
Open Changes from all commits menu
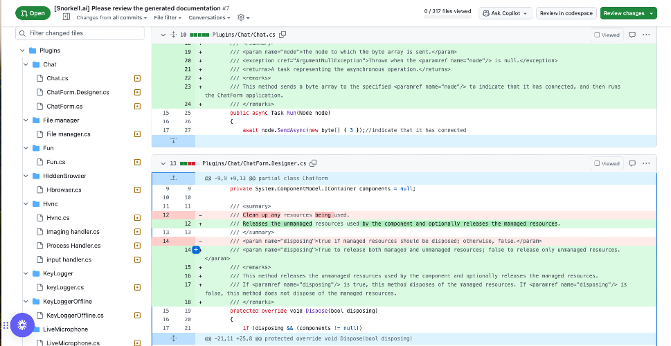pyautogui.click(x=111, y=17)
